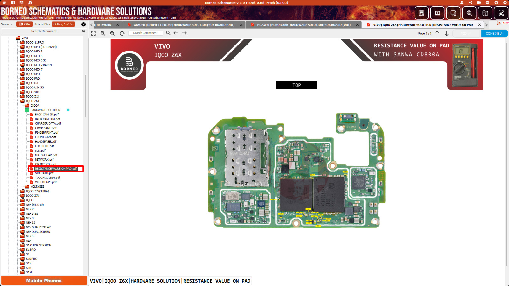Screen dimensions: 509x286
Task: Open the Facebook icon link
Action: (x=13, y=3)
